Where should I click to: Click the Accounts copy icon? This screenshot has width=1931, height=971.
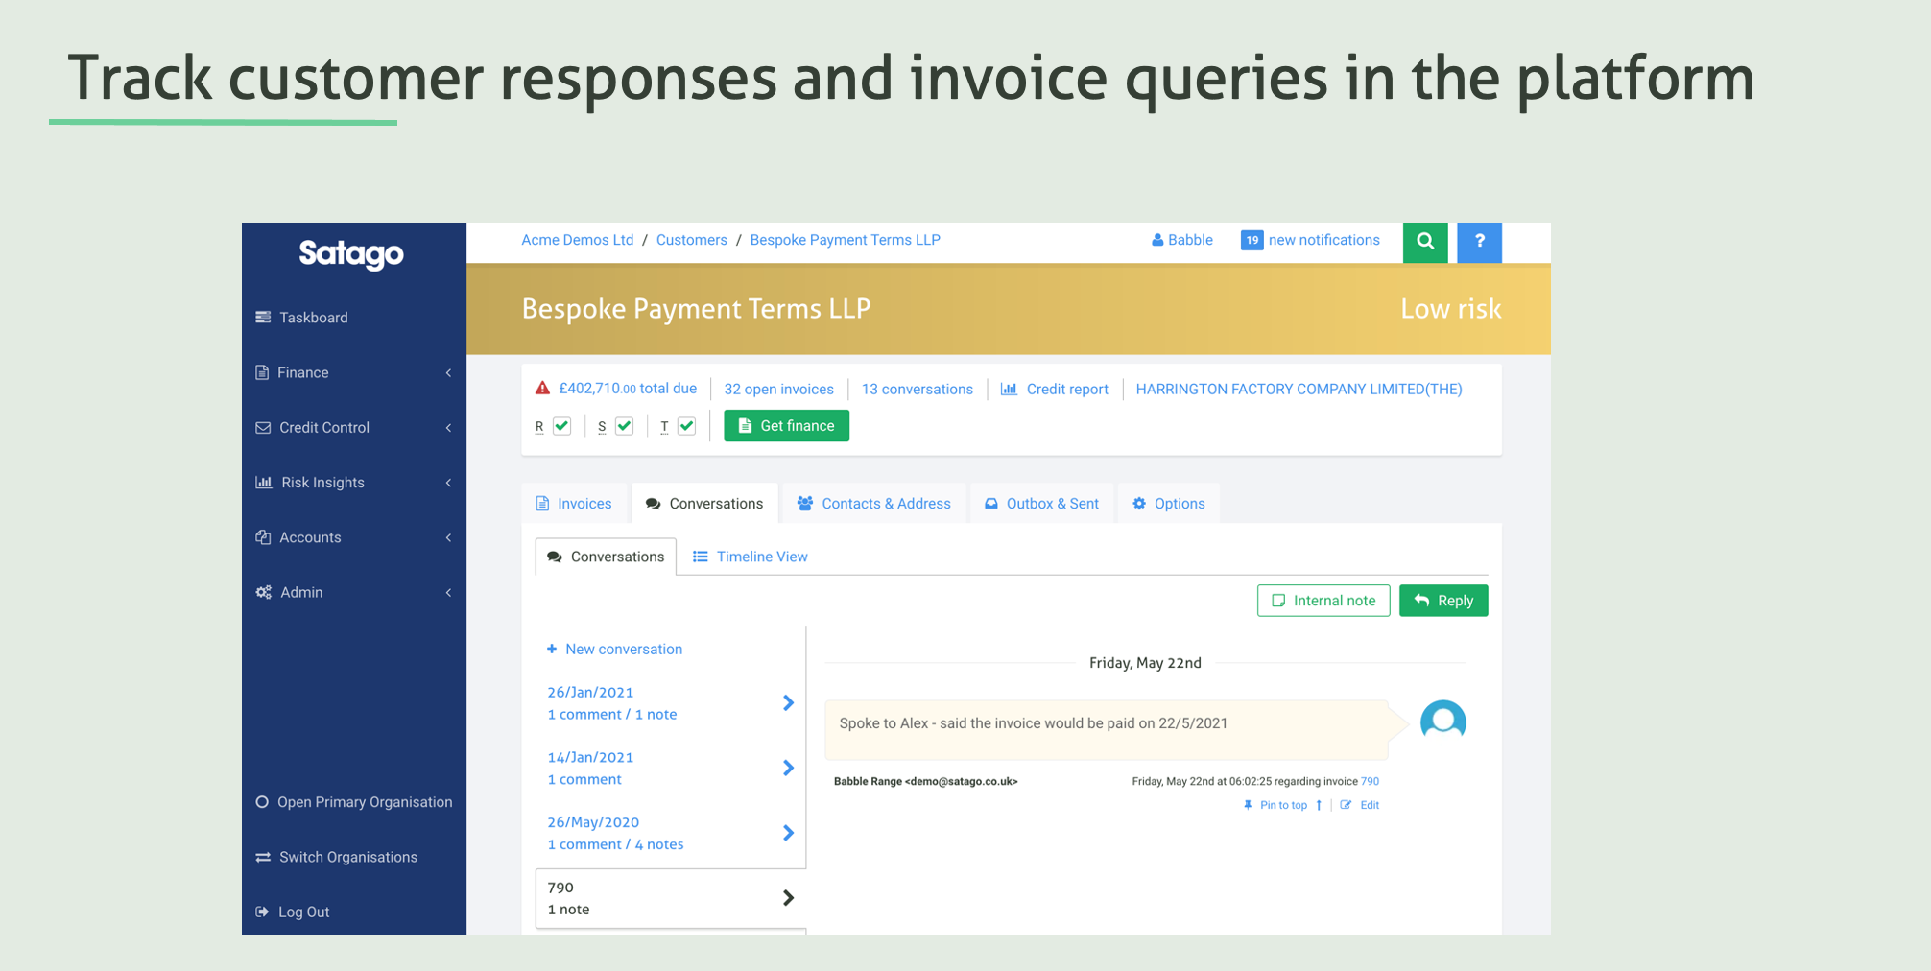263,537
